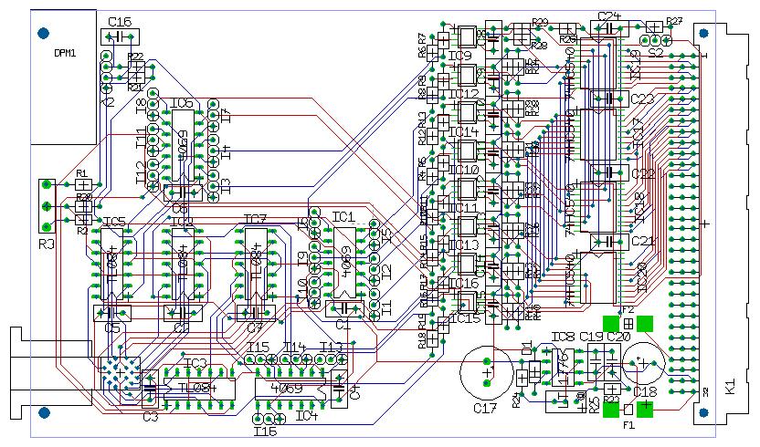Click the RJ connector green pads
This screenshot has height=447, width=760.
[45, 206]
